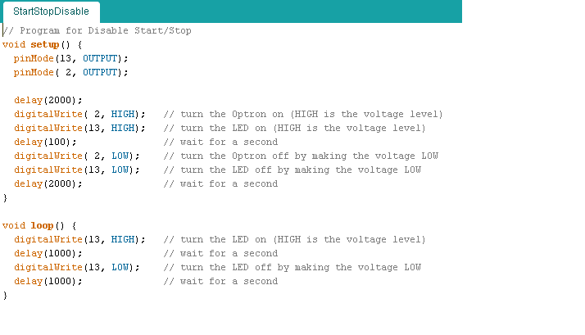Switch to the StartStopDisable tab
This screenshot has height=335, width=585.
51,11
